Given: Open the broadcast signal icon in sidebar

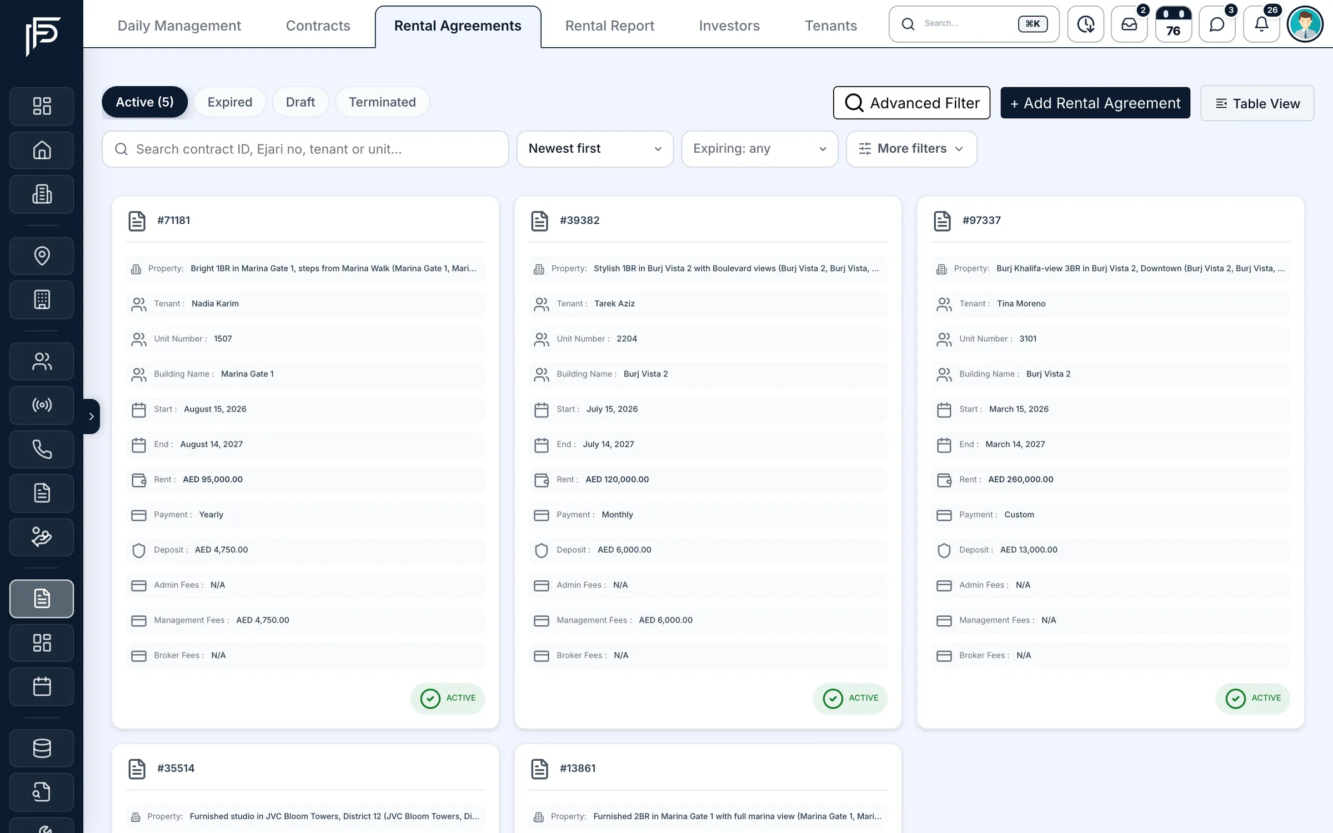Looking at the screenshot, I should click(42, 405).
